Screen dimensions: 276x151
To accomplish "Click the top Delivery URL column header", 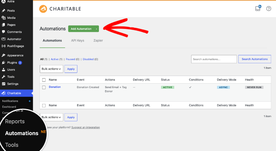I will coord(141,79).
